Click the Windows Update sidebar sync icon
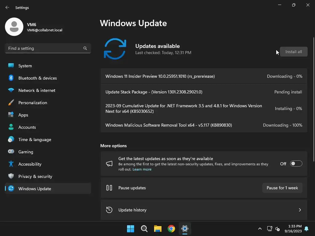The height and width of the screenshot is (236, 315). (x=11, y=188)
